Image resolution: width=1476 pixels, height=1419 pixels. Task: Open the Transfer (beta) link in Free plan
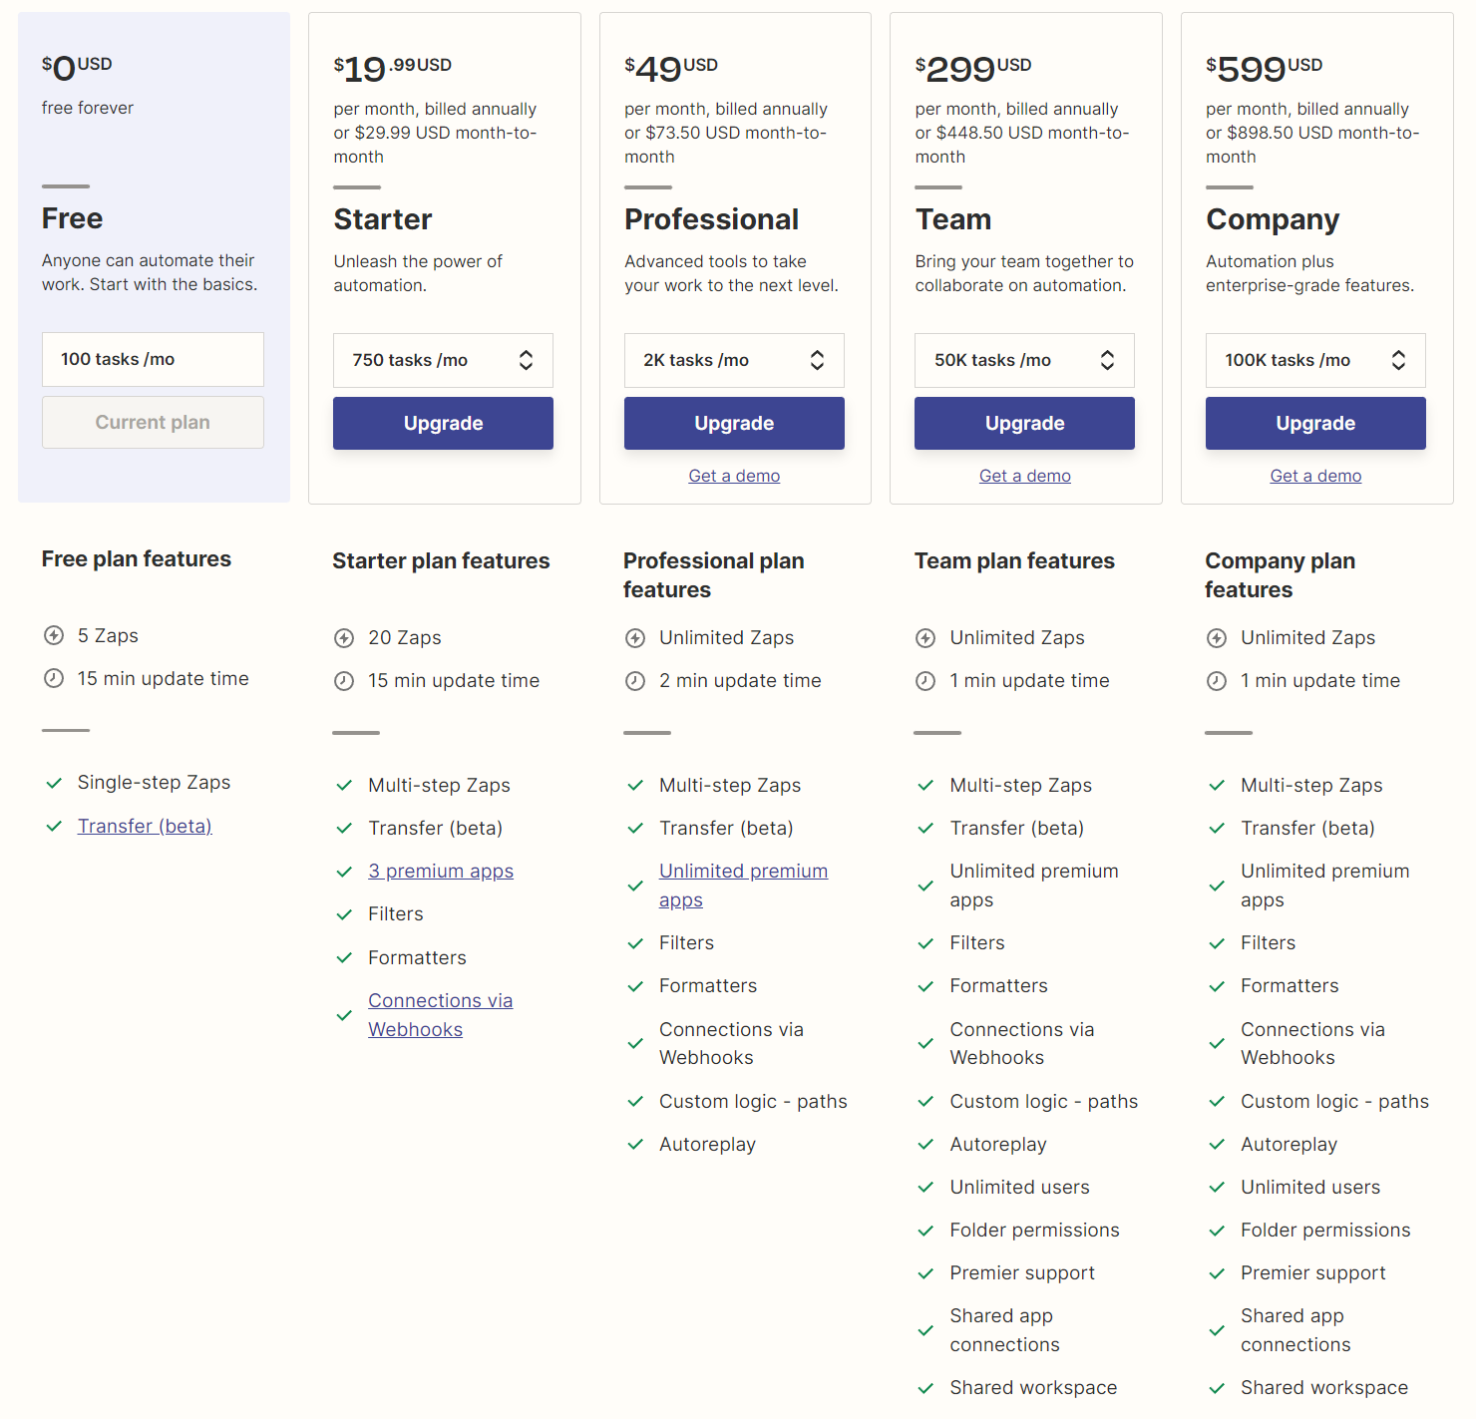(x=145, y=826)
